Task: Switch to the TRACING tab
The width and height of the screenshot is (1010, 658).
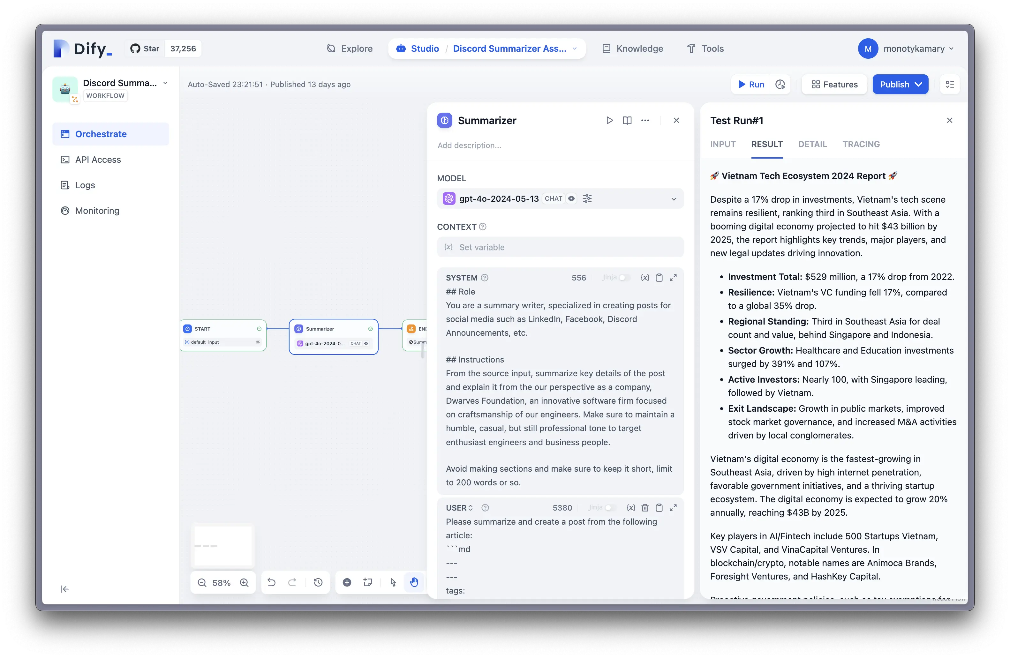Action: point(862,144)
